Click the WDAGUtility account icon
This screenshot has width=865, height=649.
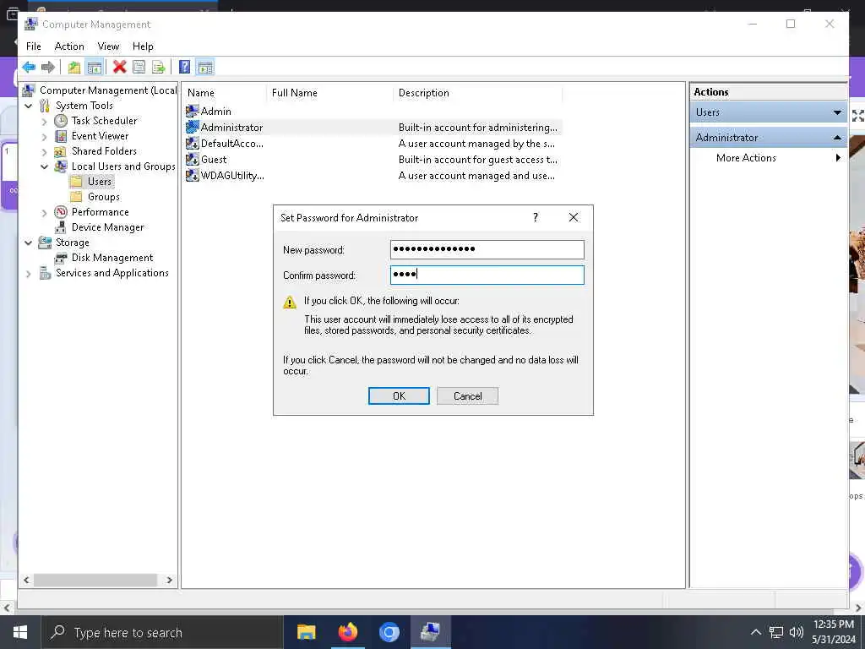click(x=192, y=176)
